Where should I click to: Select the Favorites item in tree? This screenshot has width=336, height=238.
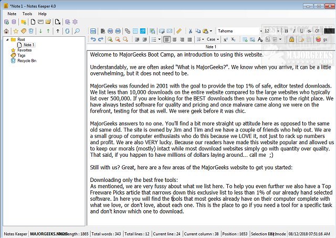pos(24,50)
